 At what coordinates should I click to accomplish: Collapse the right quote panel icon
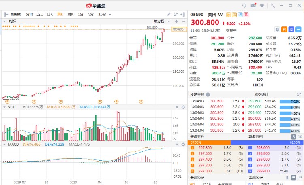pyautogui.click(x=182, y=14)
